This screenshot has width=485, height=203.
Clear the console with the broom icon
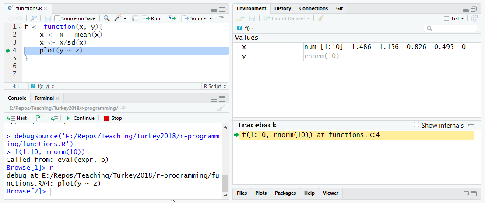point(221,108)
